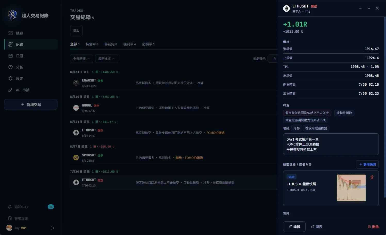Switch to the 全部 5 tab

[x=75, y=44]
